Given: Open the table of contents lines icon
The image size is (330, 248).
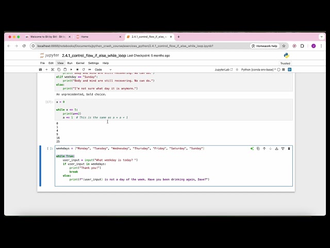Looking at the screenshot, I should [284, 69].
